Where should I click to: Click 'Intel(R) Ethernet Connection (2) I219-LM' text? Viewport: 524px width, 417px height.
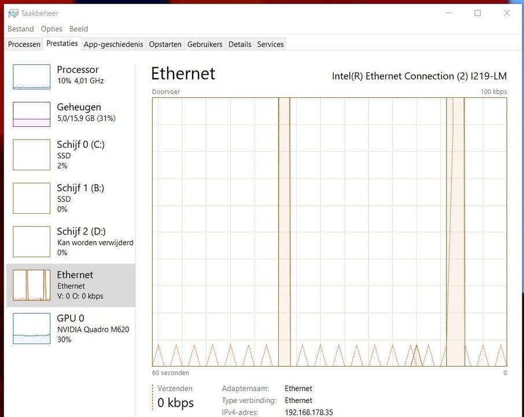click(419, 76)
